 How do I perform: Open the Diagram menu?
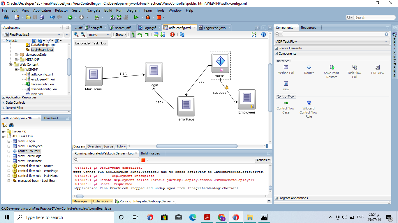[x=133, y=10]
